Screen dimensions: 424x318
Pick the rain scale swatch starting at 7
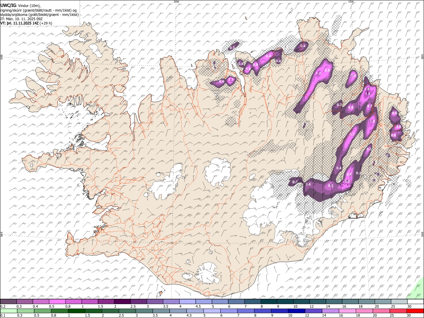[x=245, y=311]
